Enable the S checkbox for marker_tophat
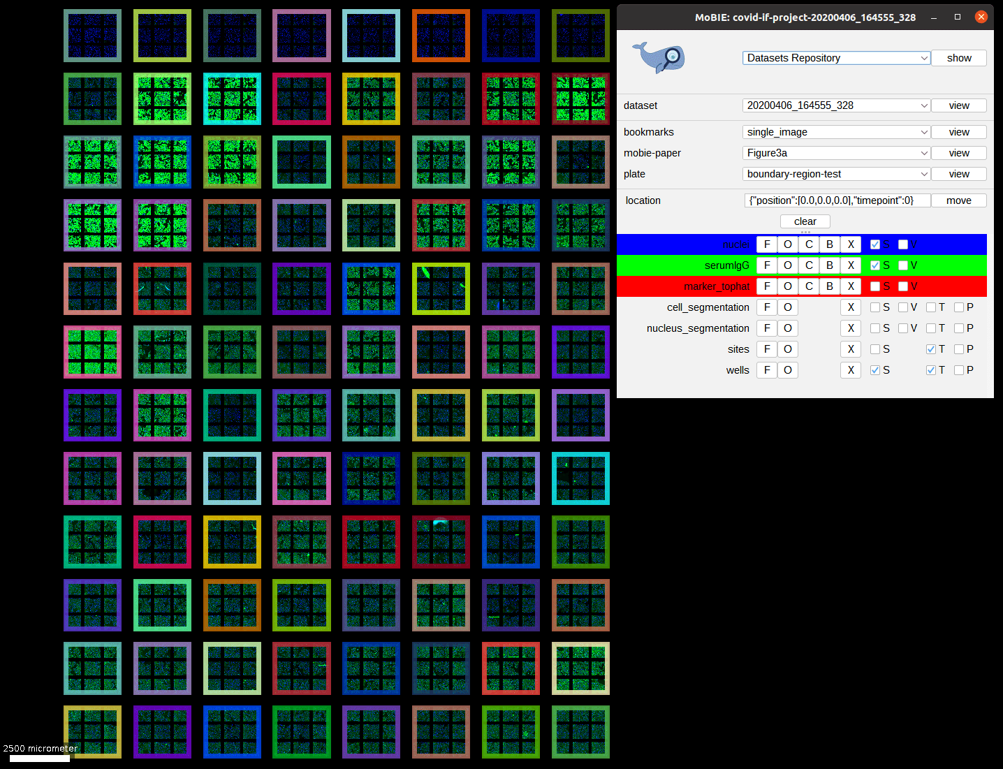1003x769 pixels. [875, 286]
